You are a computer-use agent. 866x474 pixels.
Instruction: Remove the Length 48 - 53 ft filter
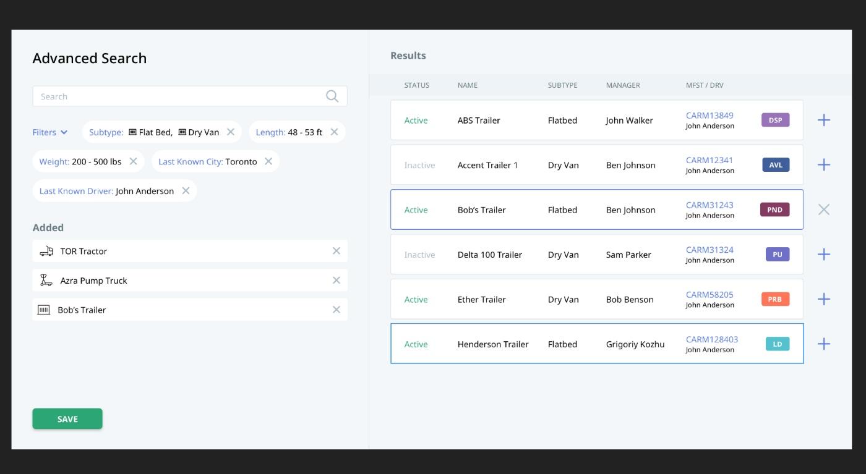click(334, 132)
